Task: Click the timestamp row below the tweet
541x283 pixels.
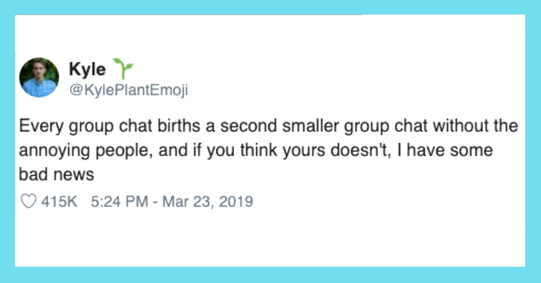Action: click(135, 201)
